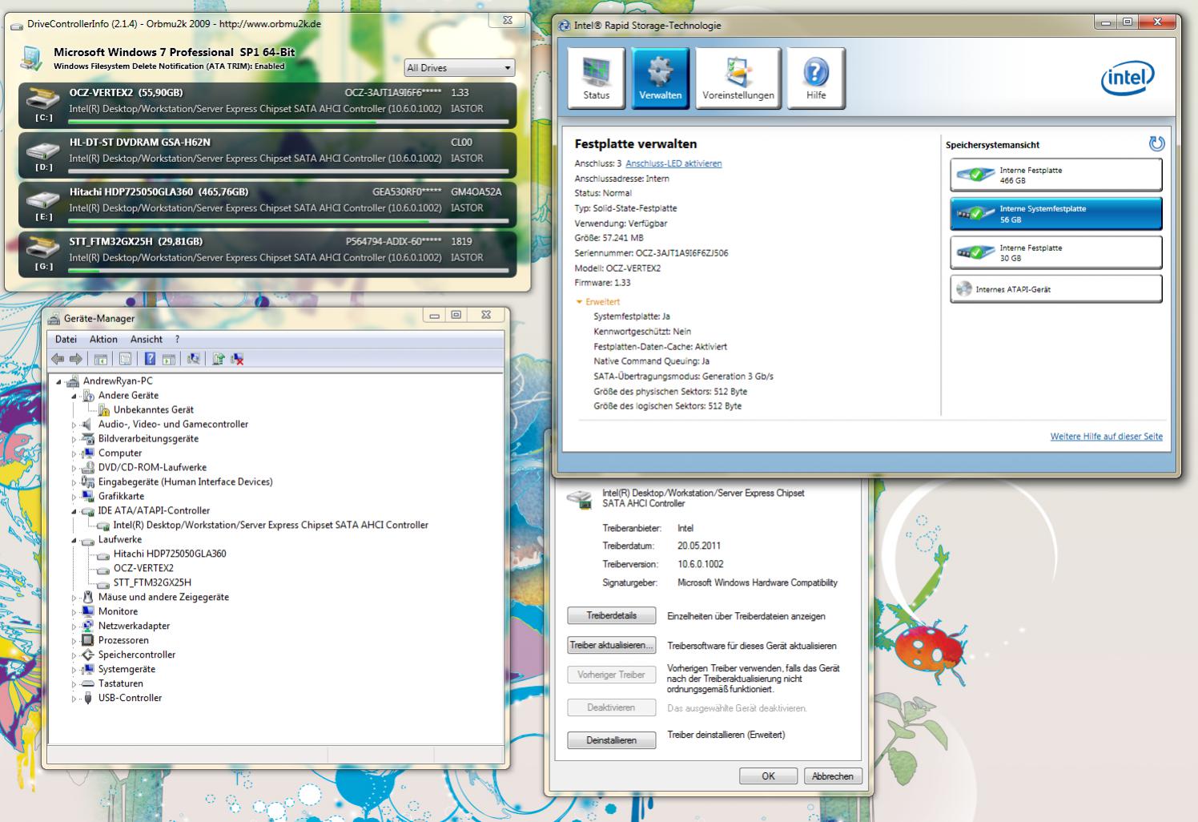The height and width of the screenshot is (822, 1198).
Task: Click the Seriennummer value OCZ-3AJT1A9I6F6ZJ506
Action: 682,253
